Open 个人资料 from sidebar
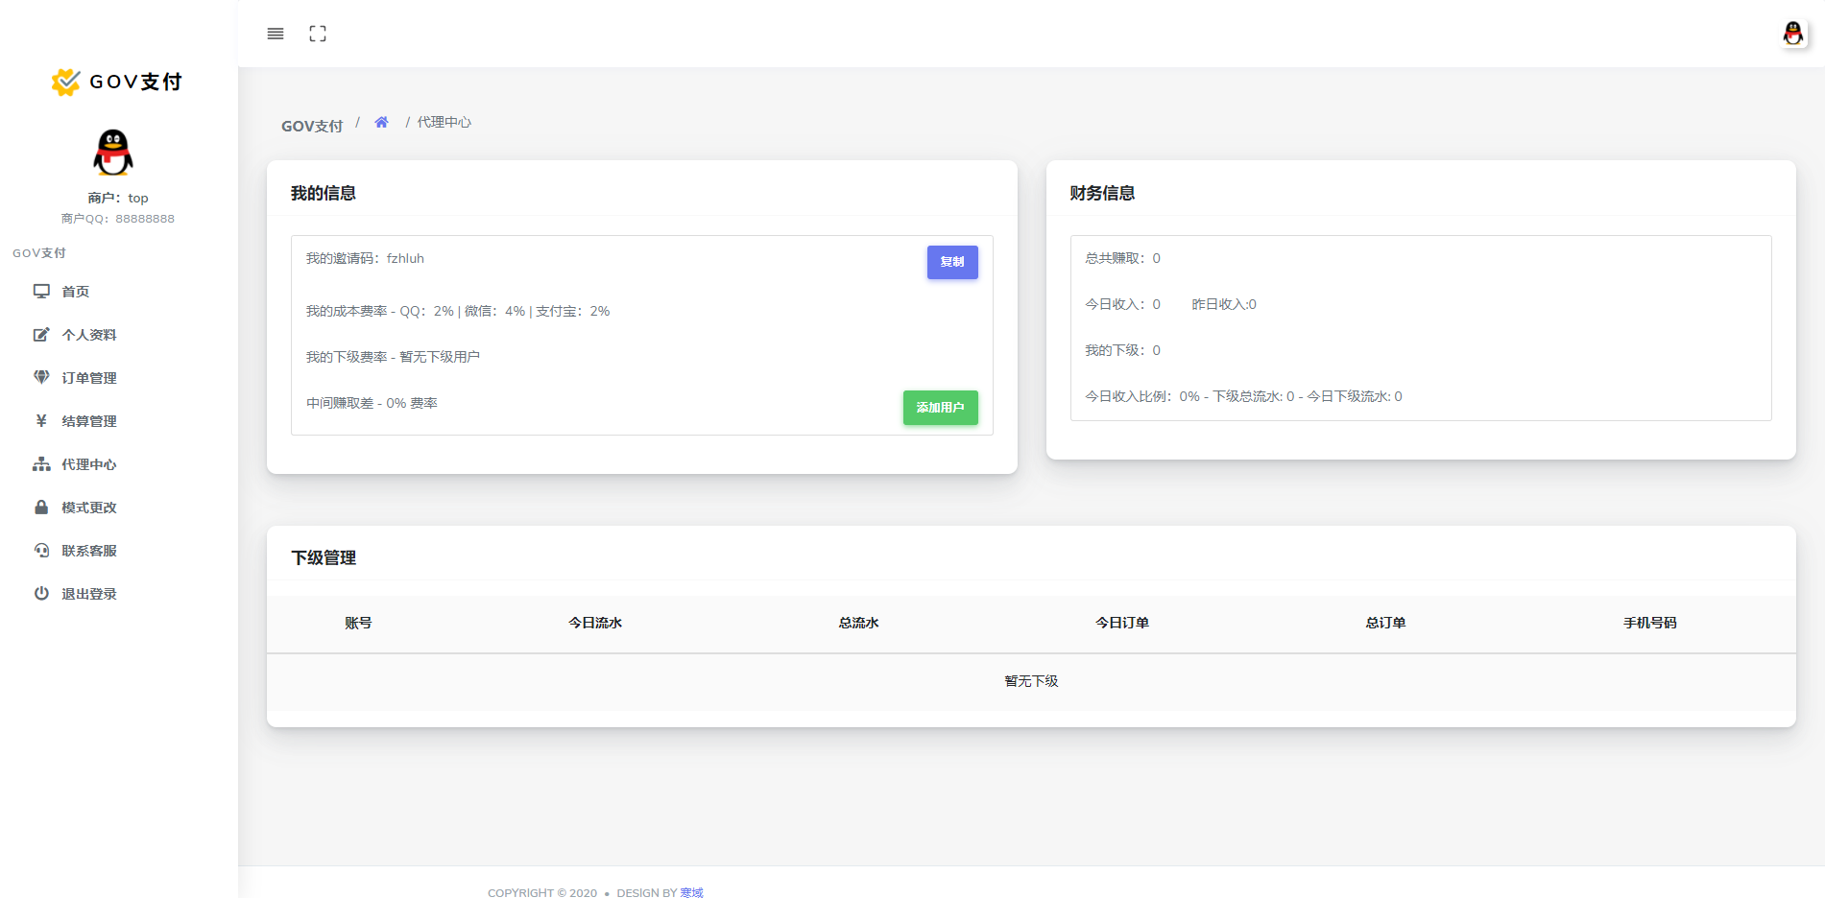This screenshot has height=898, width=1825. (x=88, y=335)
